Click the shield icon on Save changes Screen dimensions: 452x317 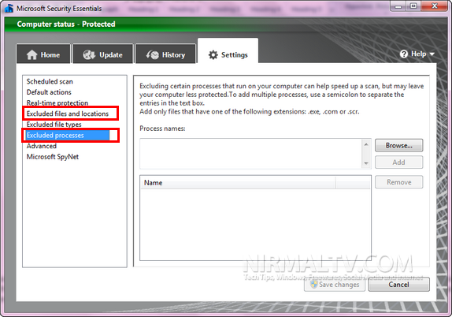[313, 285]
